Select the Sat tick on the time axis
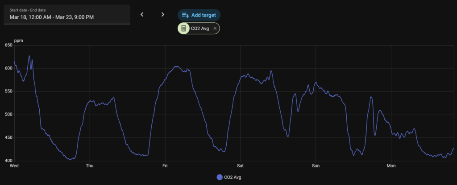 [x=240, y=166]
